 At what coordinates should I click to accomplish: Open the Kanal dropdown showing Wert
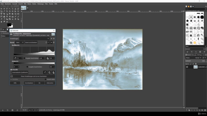(19, 42)
